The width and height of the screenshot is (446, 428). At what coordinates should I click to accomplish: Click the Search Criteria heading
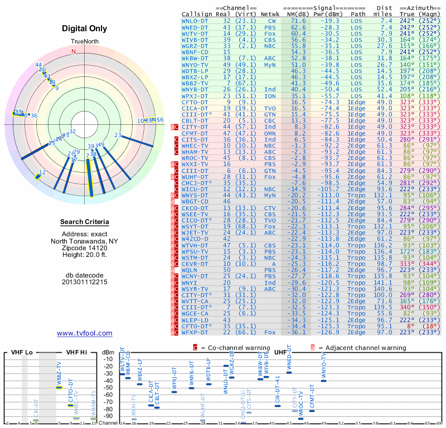[85, 222]
